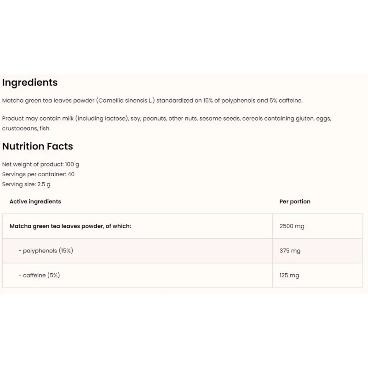The height and width of the screenshot is (368, 368).
Task: Click 'Servings per container: 40' line
Action: click(x=38, y=174)
